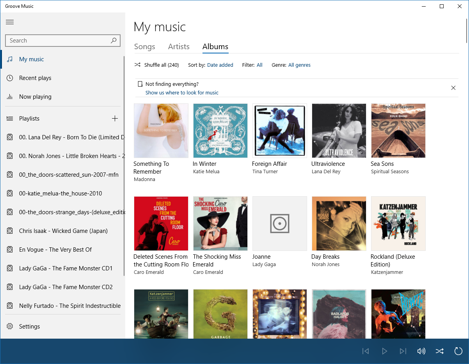
Task: Toggle shuffle in the playback bar
Action: point(440,351)
